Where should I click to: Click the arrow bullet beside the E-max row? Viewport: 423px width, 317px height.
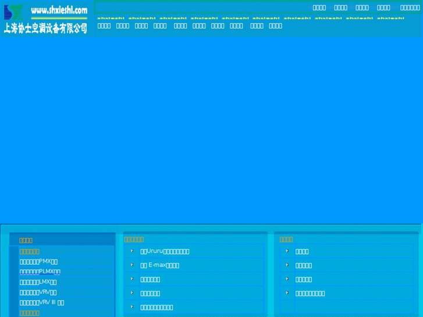tap(132, 265)
